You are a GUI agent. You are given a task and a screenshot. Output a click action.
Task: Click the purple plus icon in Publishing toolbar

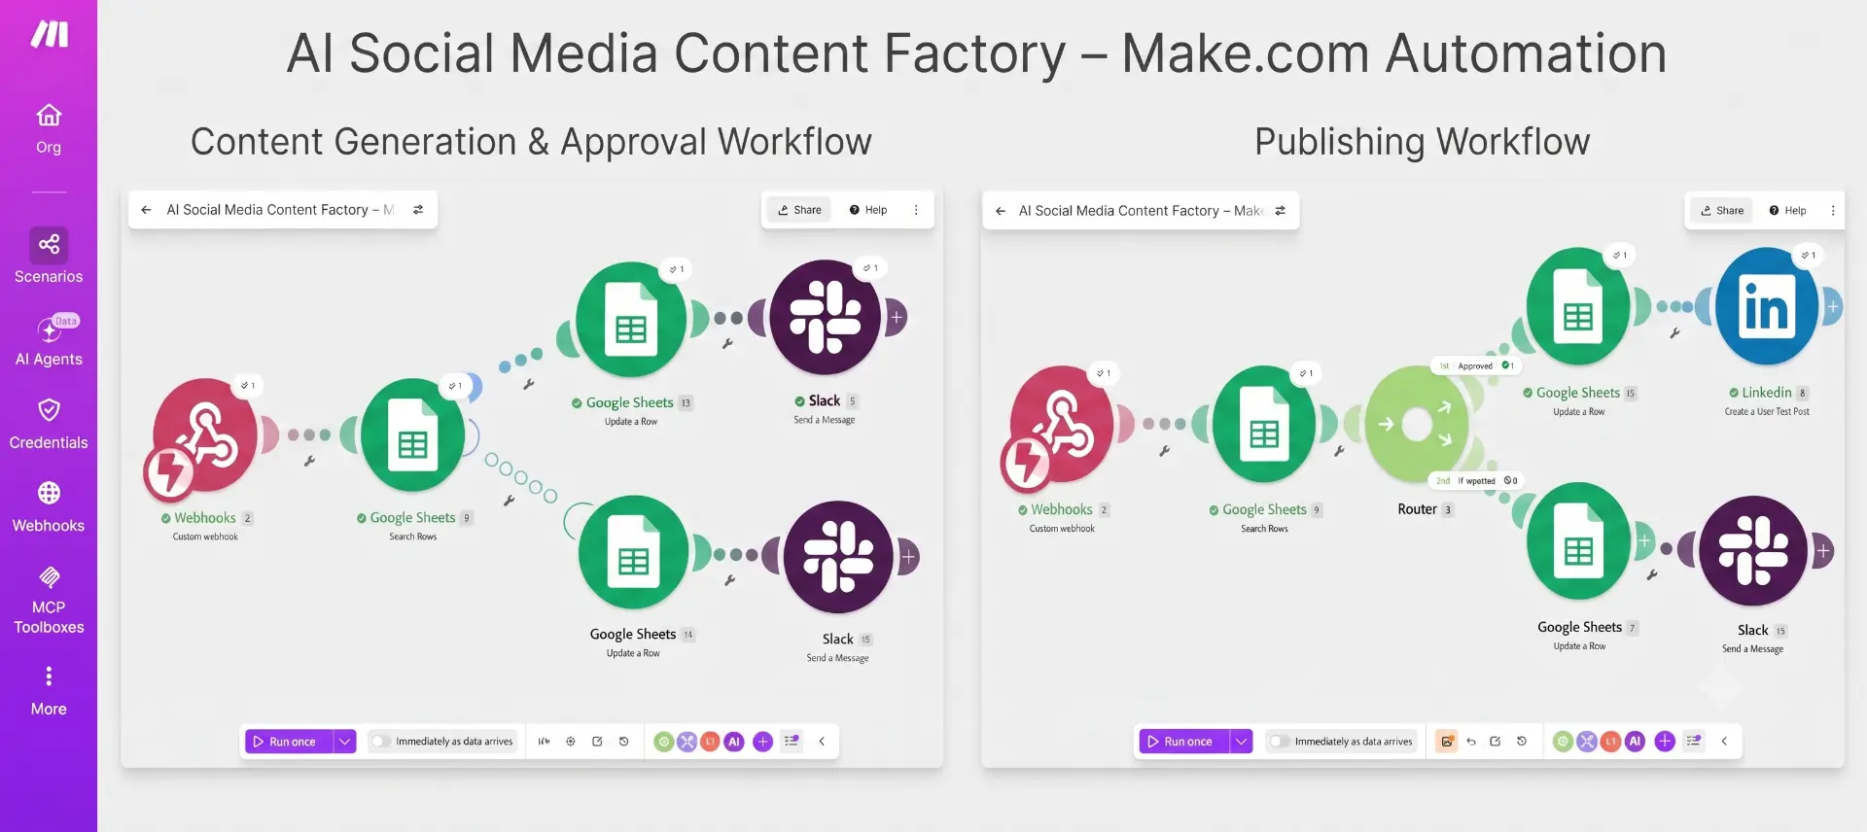pyautogui.click(x=1665, y=742)
